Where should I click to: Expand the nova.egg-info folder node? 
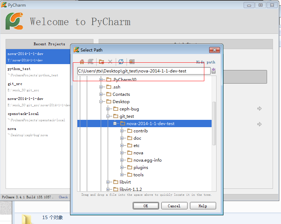coord(122,160)
